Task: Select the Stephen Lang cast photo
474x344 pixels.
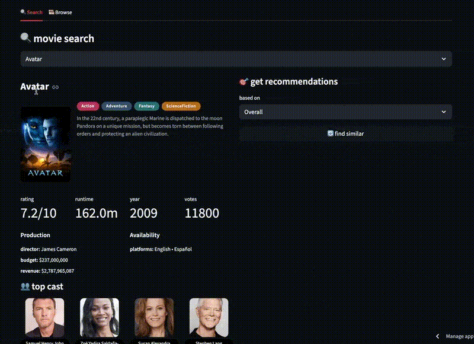Action: point(209,318)
